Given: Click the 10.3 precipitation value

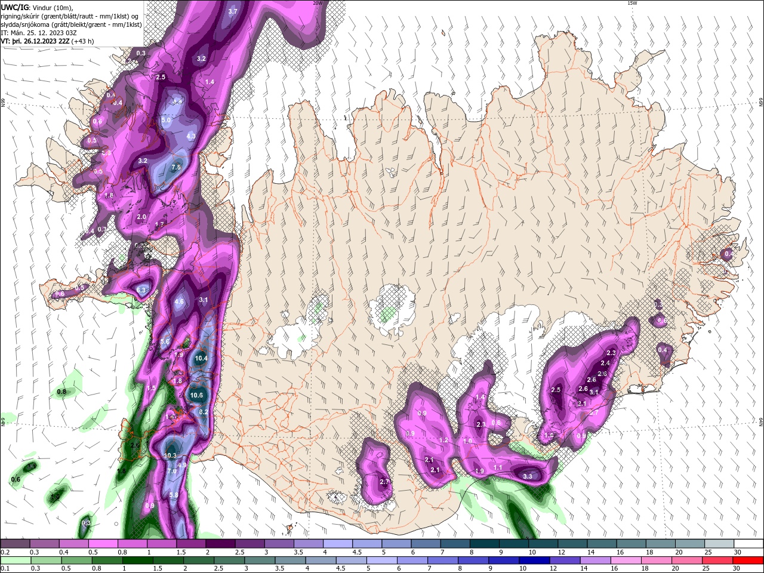Looking at the screenshot, I should click(170, 455).
